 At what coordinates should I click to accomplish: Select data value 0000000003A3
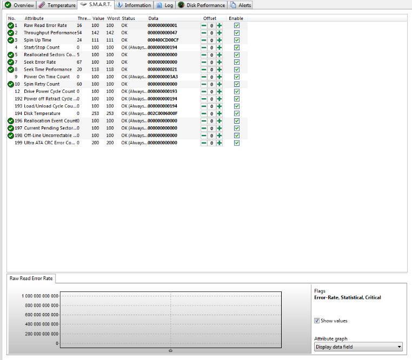(x=163, y=77)
